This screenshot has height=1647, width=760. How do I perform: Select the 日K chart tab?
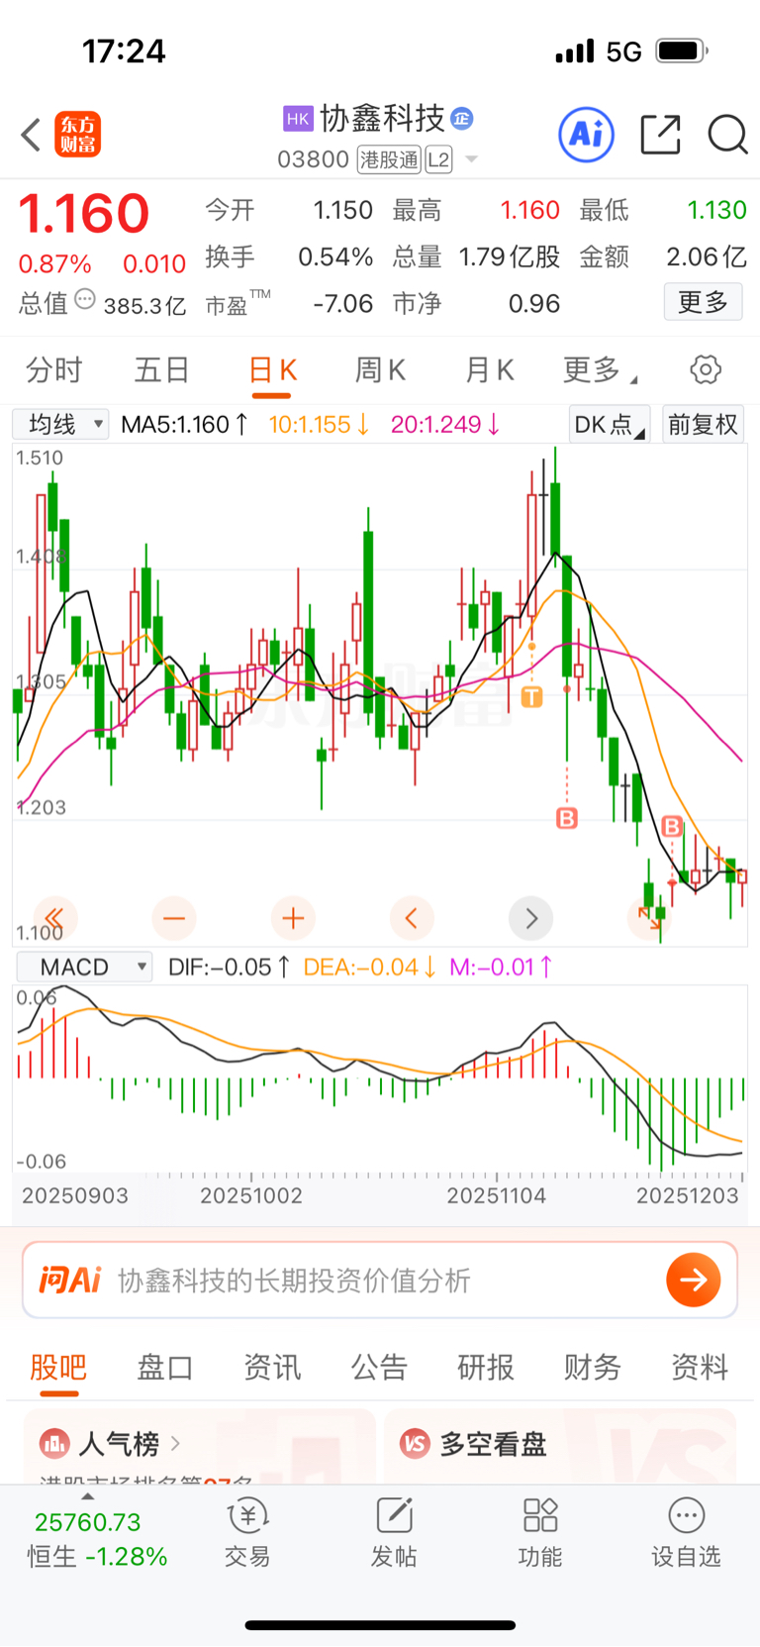(272, 370)
